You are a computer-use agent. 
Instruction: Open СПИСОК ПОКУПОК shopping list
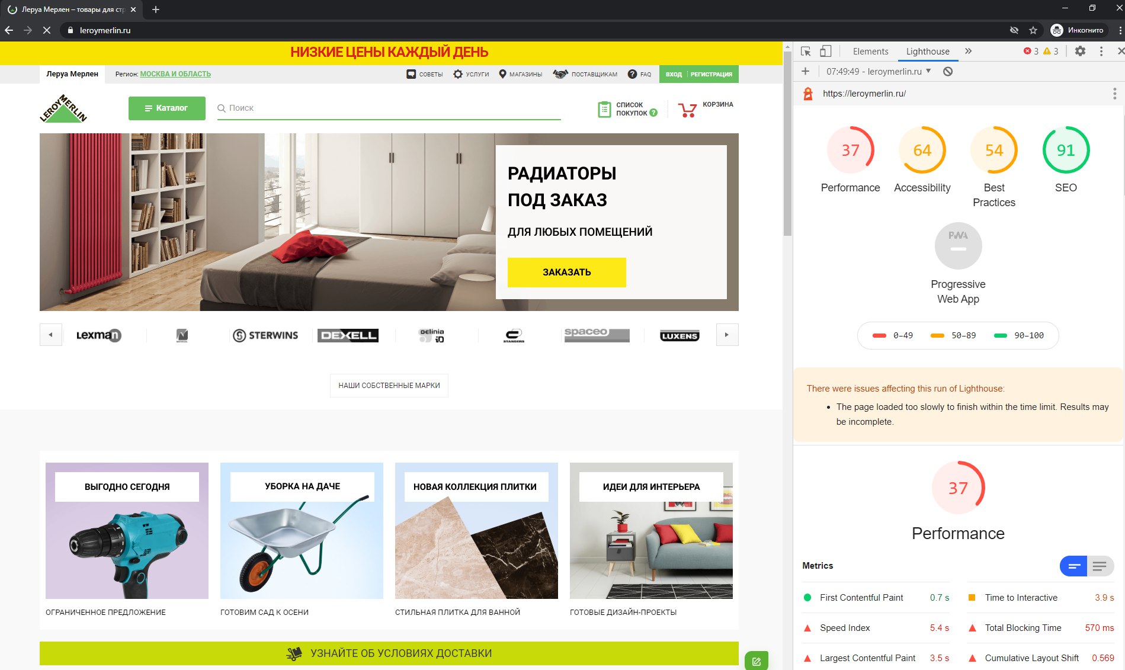[627, 109]
